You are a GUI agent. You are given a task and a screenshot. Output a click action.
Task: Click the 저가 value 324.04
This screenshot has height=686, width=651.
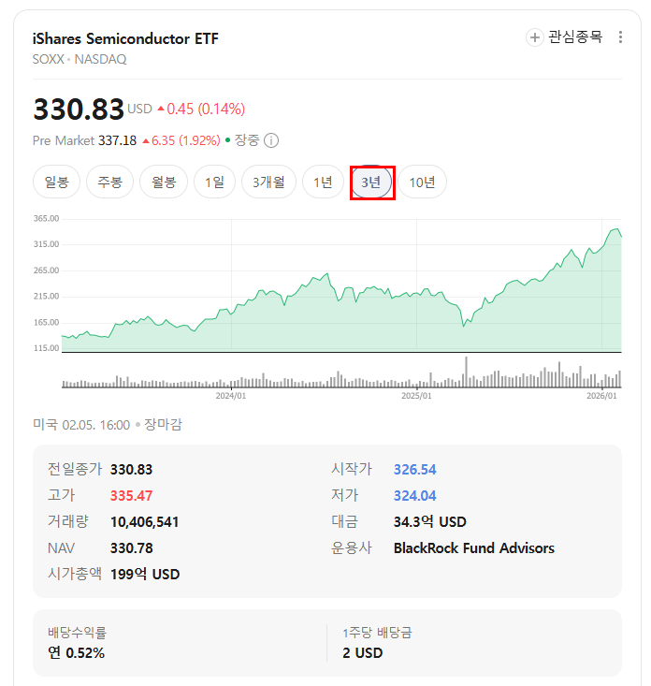[415, 496]
